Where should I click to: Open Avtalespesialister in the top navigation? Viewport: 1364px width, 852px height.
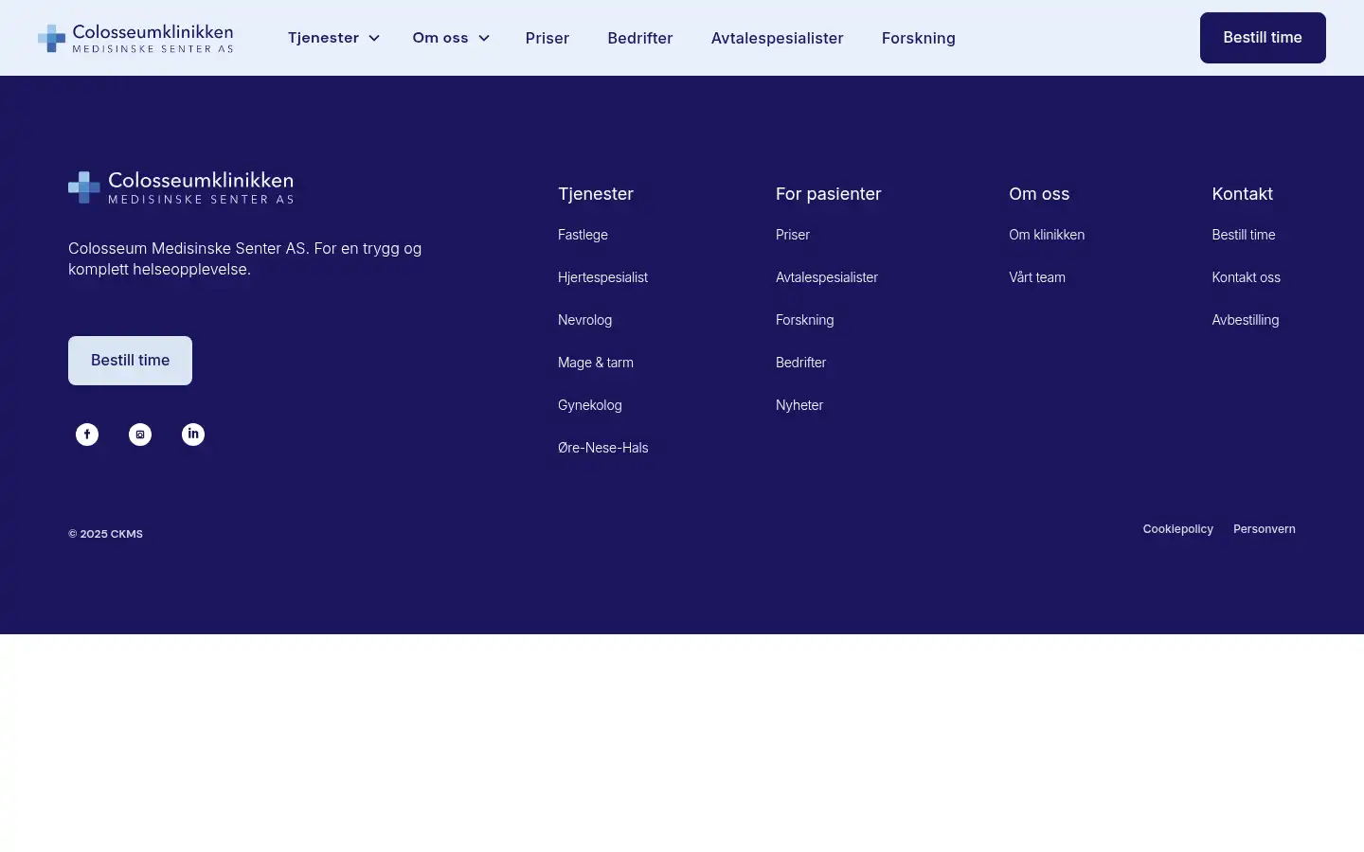778,38
